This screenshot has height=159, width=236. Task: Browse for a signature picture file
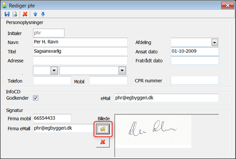tap(103, 129)
